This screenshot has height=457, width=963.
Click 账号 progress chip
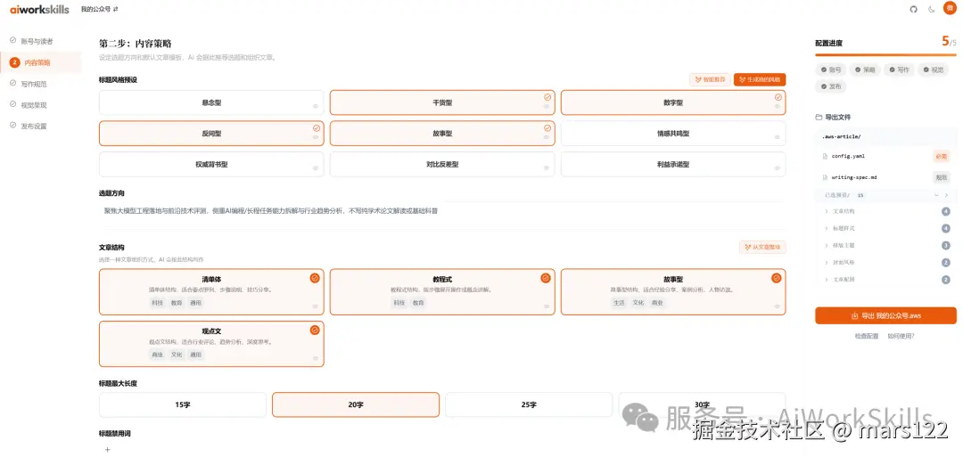[830, 69]
